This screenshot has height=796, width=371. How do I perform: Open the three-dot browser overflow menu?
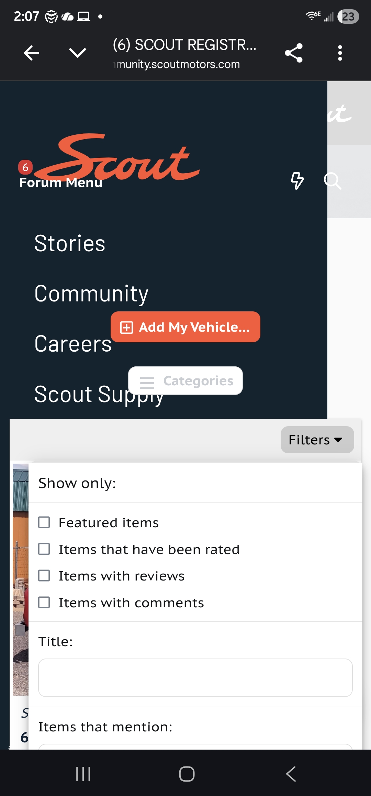click(x=340, y=53)
